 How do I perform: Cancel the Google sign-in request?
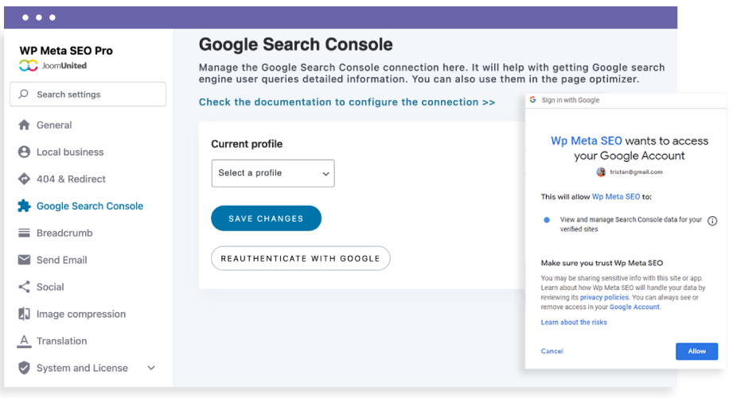[552, 351]
